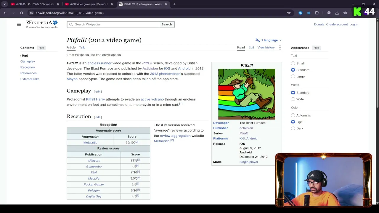Open the browser extensions puzzle icon
Viewport: 379px width, 213px height.
(317, 13)
